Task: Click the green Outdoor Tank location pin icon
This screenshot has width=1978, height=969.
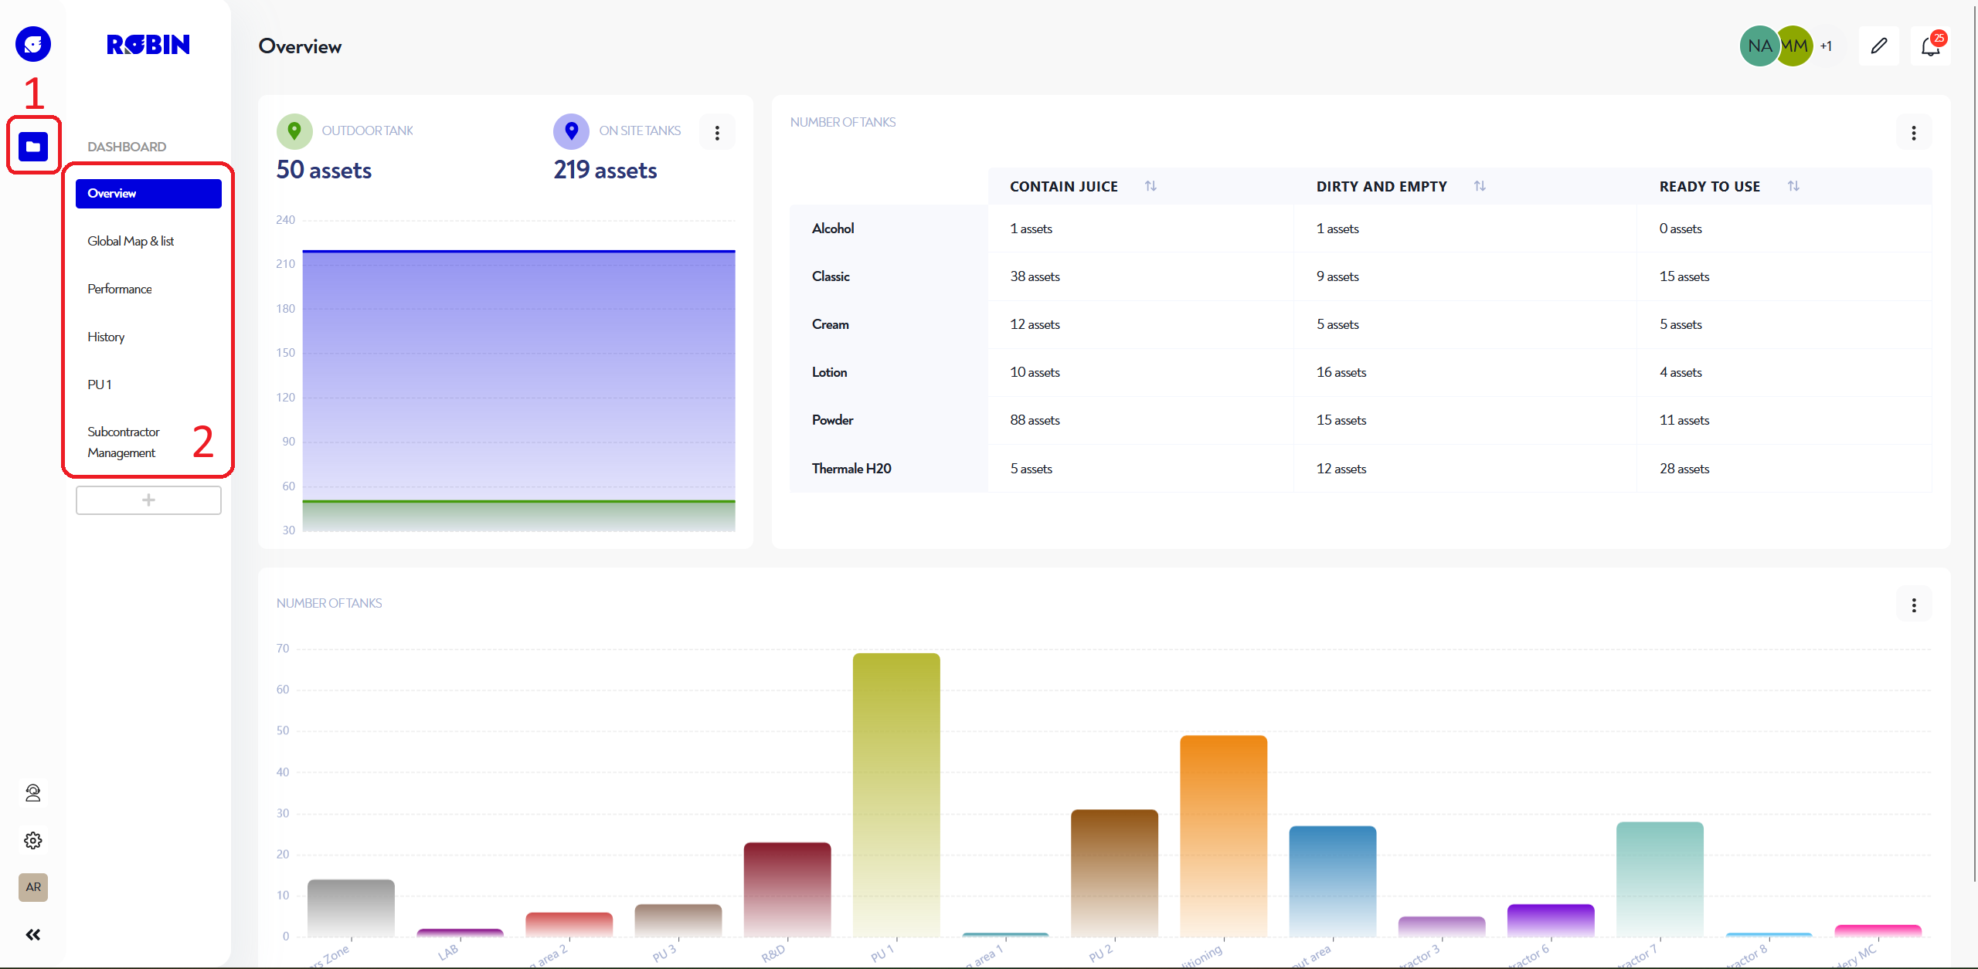Action: coord(294,131)
